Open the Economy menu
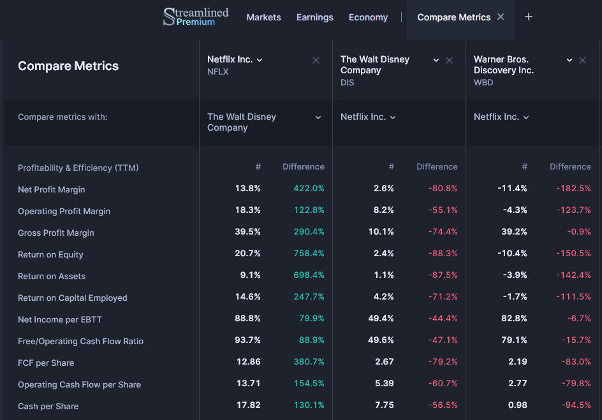This screenshot has height=420, width=602. click(368, 17)
